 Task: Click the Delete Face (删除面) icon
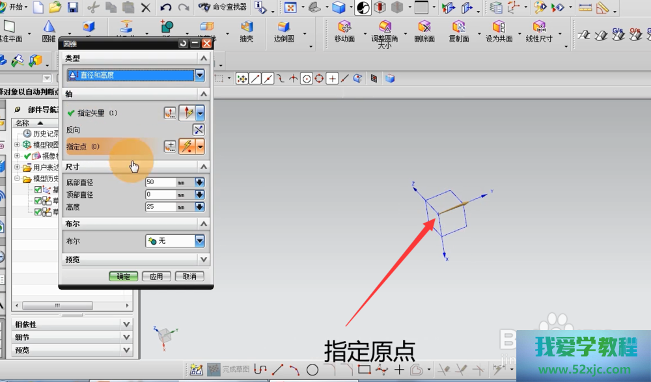424,27
